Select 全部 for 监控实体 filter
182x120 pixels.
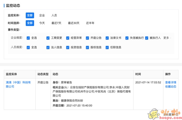pyautogui.click(x=30, y=15)
